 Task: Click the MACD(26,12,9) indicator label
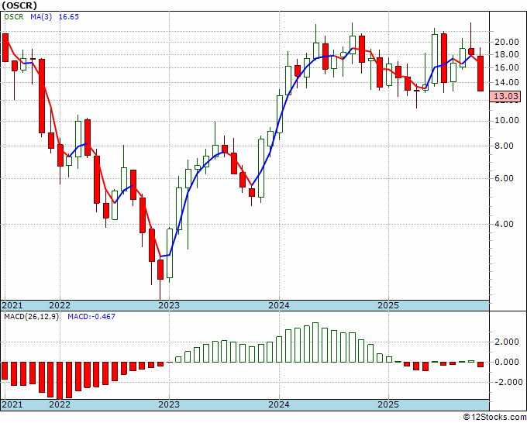(31, 317)
